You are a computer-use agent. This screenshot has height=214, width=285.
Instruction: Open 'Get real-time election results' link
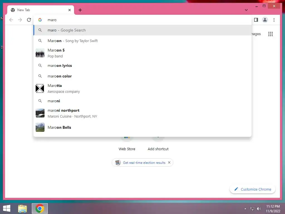pos(144,163)
